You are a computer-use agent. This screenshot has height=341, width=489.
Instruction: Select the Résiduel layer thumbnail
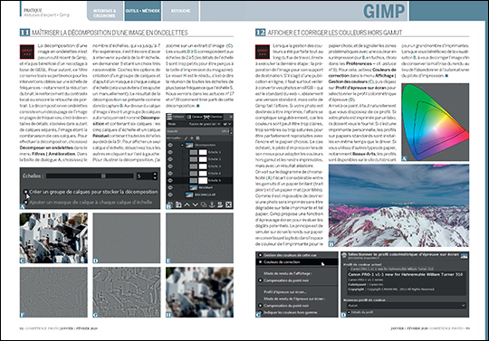pos(194,187)
